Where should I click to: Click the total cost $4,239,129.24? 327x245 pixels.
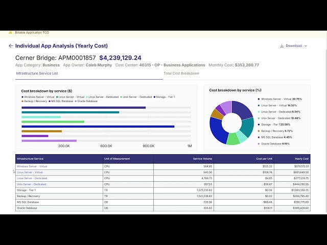point(121,58)
